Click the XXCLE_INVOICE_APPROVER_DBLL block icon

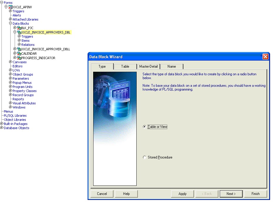pyautogui.click(x=19, y=49)
